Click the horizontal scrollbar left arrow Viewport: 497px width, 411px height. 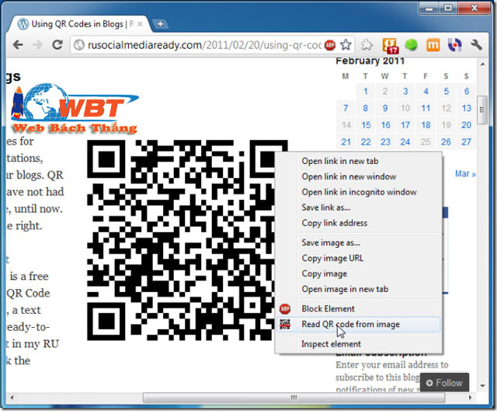(x=12, y=397)
